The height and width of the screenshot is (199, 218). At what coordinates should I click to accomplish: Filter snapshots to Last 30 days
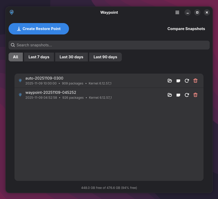click(71, 57)
